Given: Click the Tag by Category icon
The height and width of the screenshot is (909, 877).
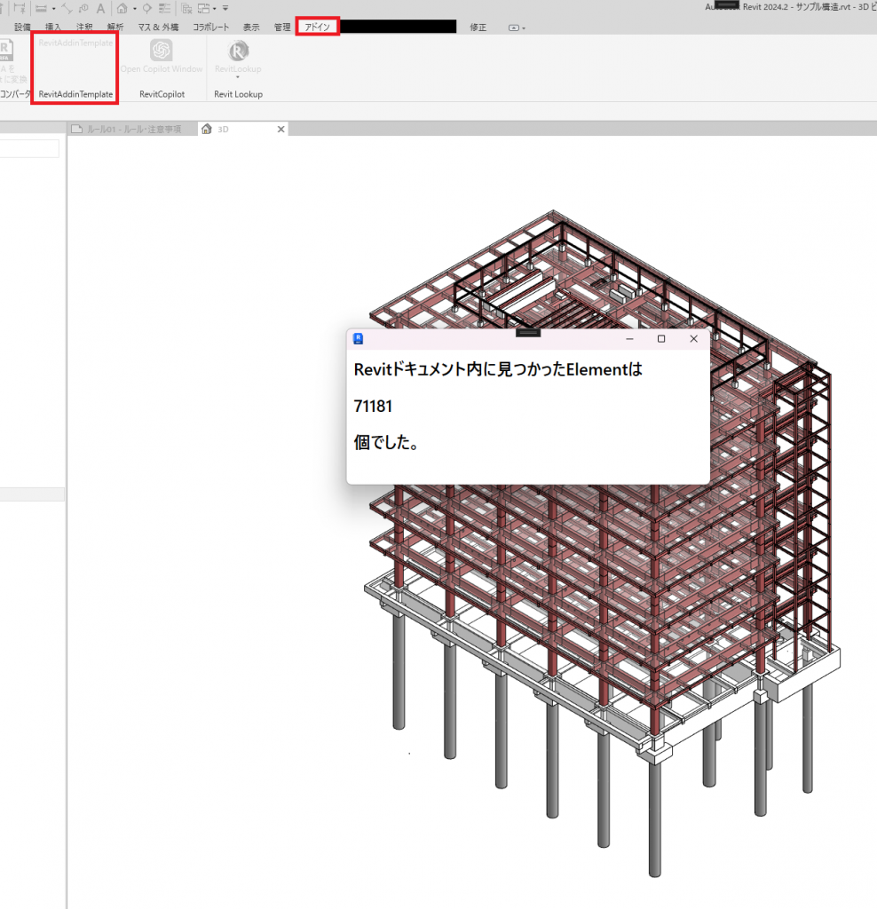Looking at the screenshot, I should pyautogui.click(x=83, y=8).
